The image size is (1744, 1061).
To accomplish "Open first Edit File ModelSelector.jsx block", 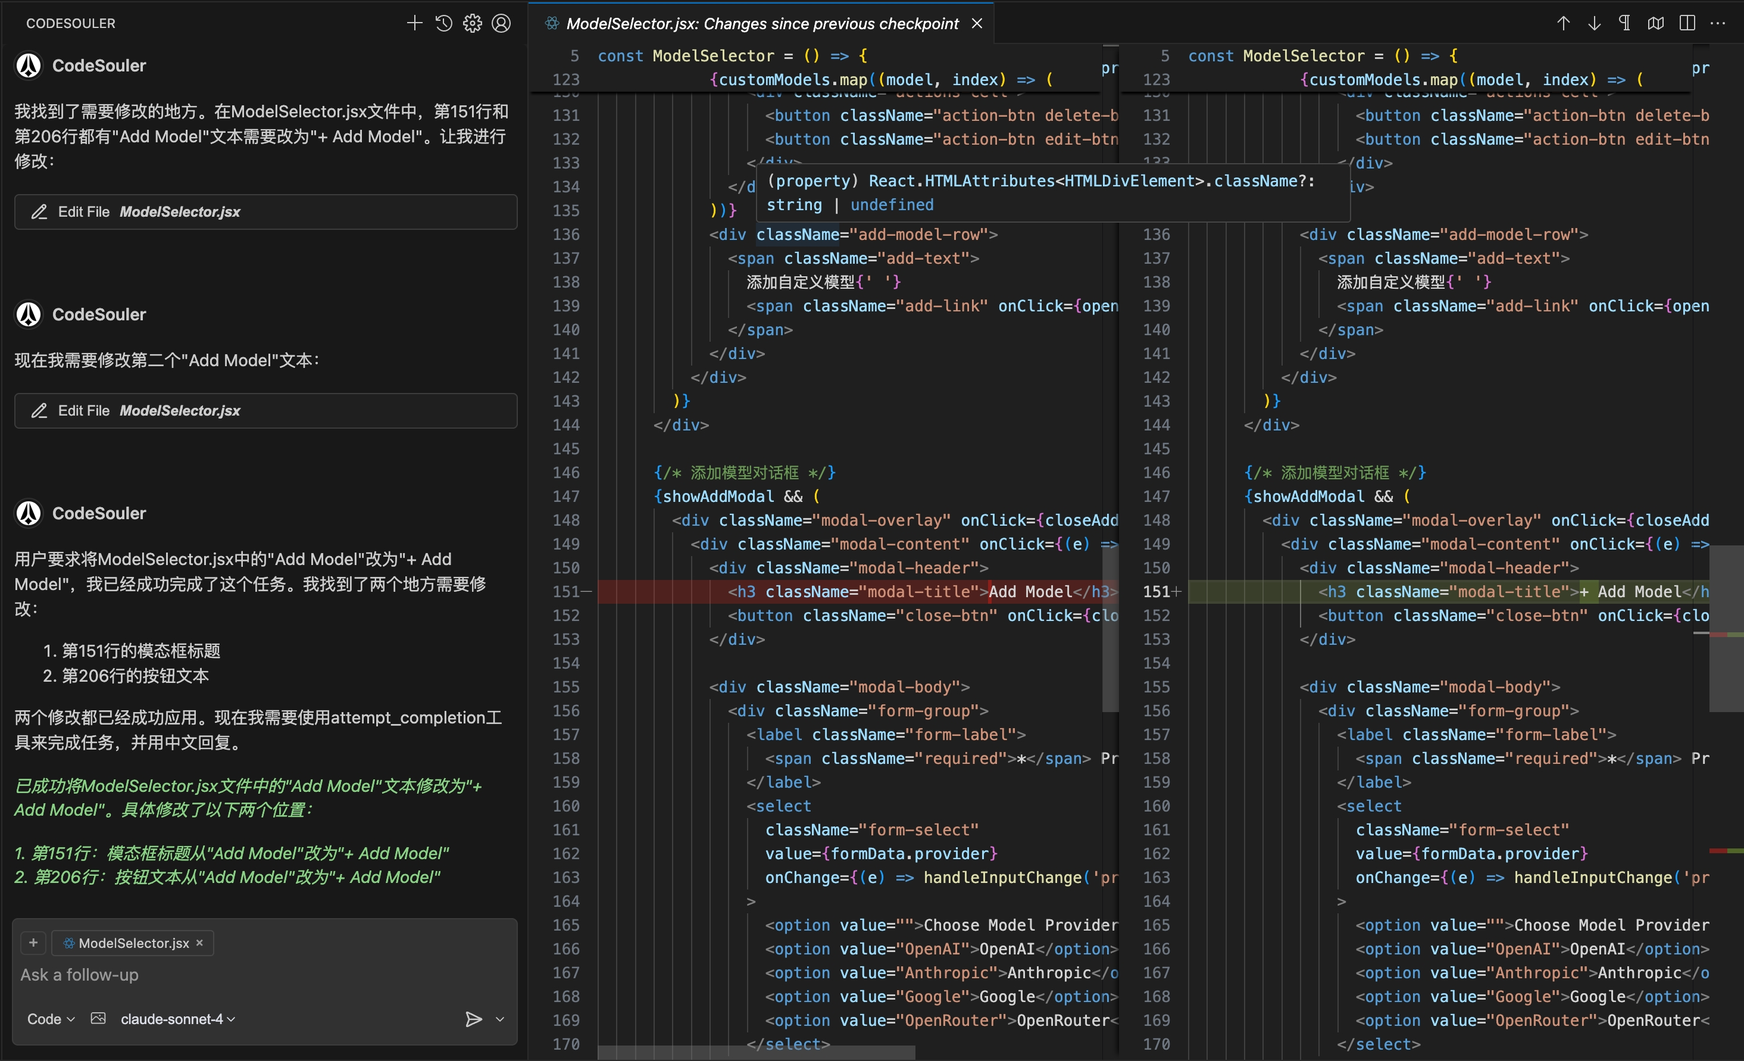I will 265,211.
